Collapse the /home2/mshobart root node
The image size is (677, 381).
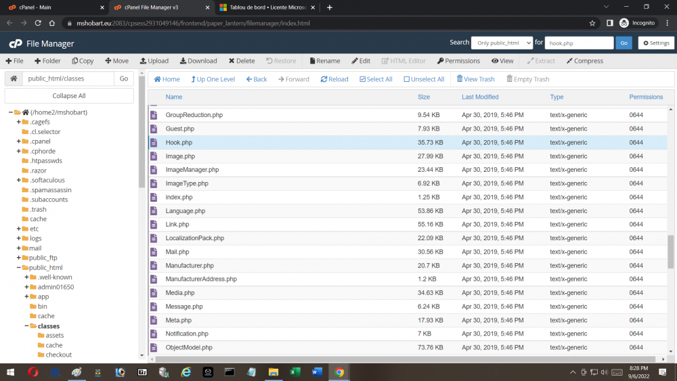11,112
